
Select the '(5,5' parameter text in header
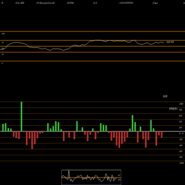(x=95, y=3)
